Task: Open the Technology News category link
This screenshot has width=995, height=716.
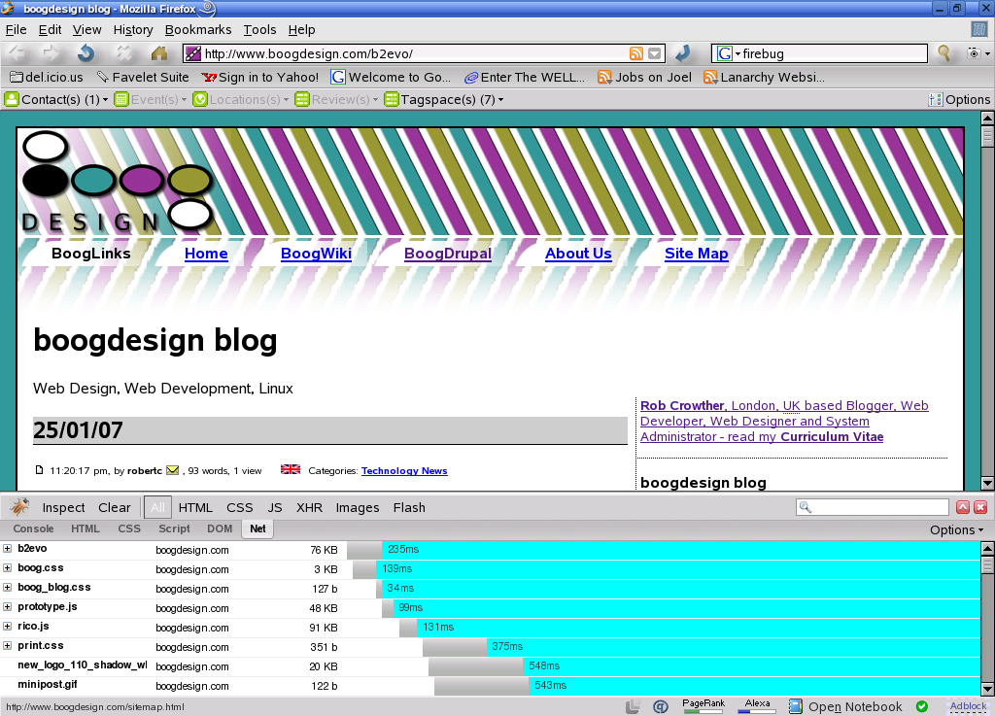Action: click(404, 470)
